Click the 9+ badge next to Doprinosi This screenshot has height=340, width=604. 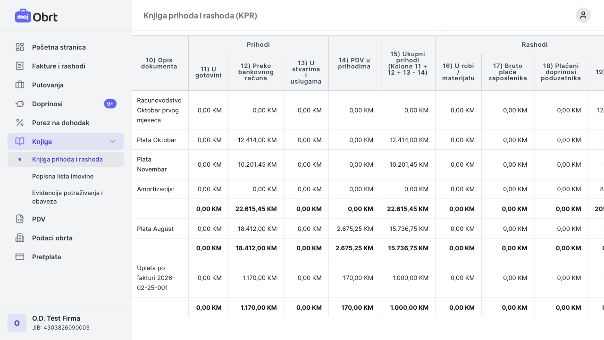[x=110, y=104]
